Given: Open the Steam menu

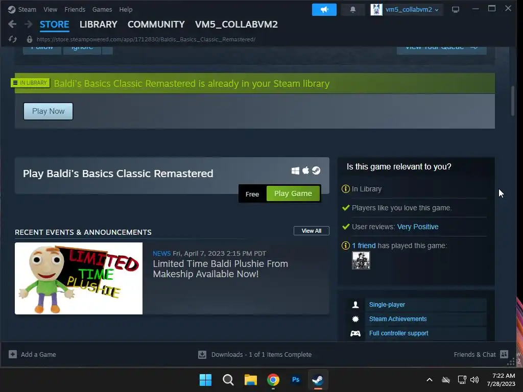Looking at the screenshot, I should pyautogui.click(x=27, y=10).
